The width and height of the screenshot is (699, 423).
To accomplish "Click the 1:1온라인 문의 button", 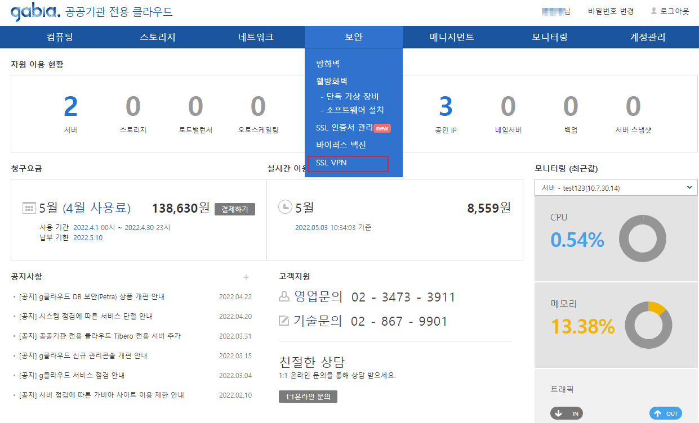I will click(308, 397).
